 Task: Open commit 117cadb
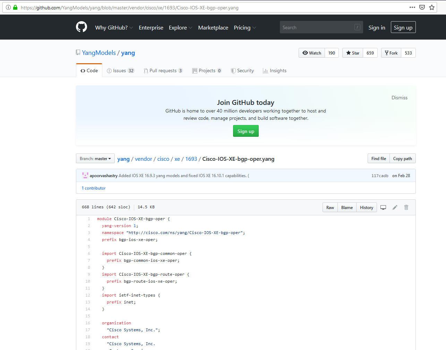[380, 176]
